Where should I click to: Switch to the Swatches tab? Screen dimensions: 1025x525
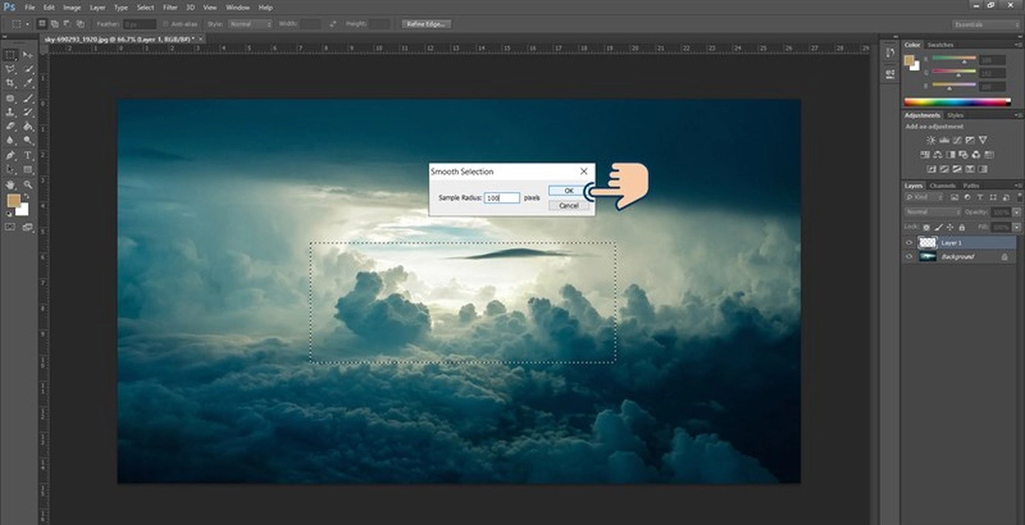coord(940,45)
